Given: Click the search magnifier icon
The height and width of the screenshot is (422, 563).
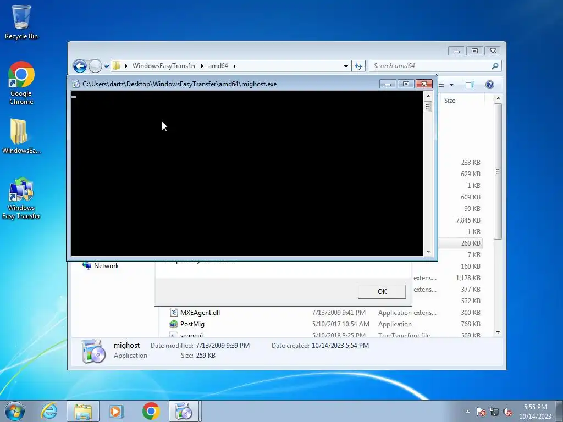Looking at the screenshot, I should 495,66.
